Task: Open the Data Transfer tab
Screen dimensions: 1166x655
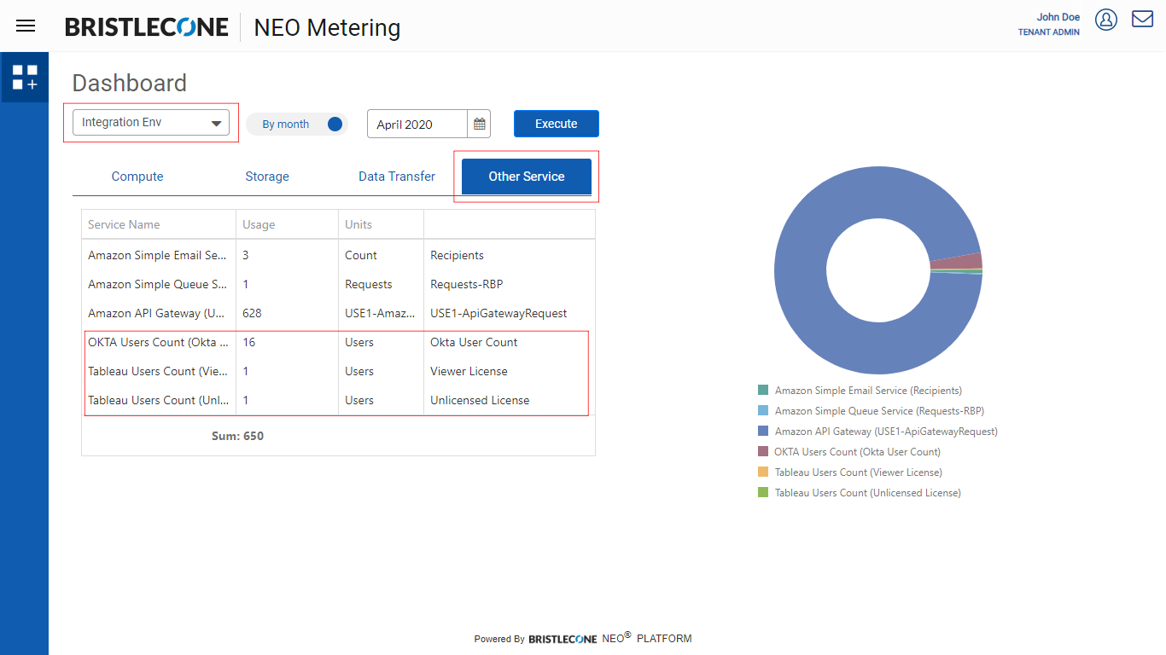Action: (397, 177)
